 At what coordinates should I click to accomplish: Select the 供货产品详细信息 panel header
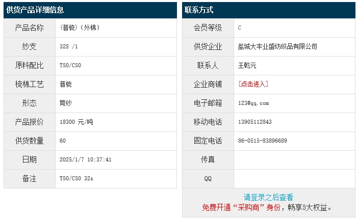click(36, 10)
